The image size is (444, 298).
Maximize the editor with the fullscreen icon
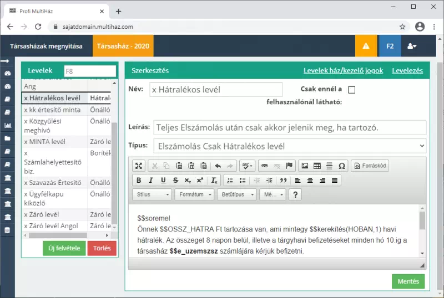139,166
